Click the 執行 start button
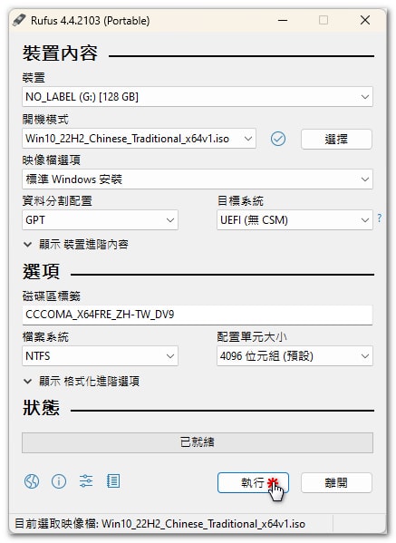This screenshot has width=396, height=543. tap(253, 482)
